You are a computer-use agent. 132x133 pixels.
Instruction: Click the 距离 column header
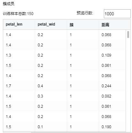coord(105,25)
